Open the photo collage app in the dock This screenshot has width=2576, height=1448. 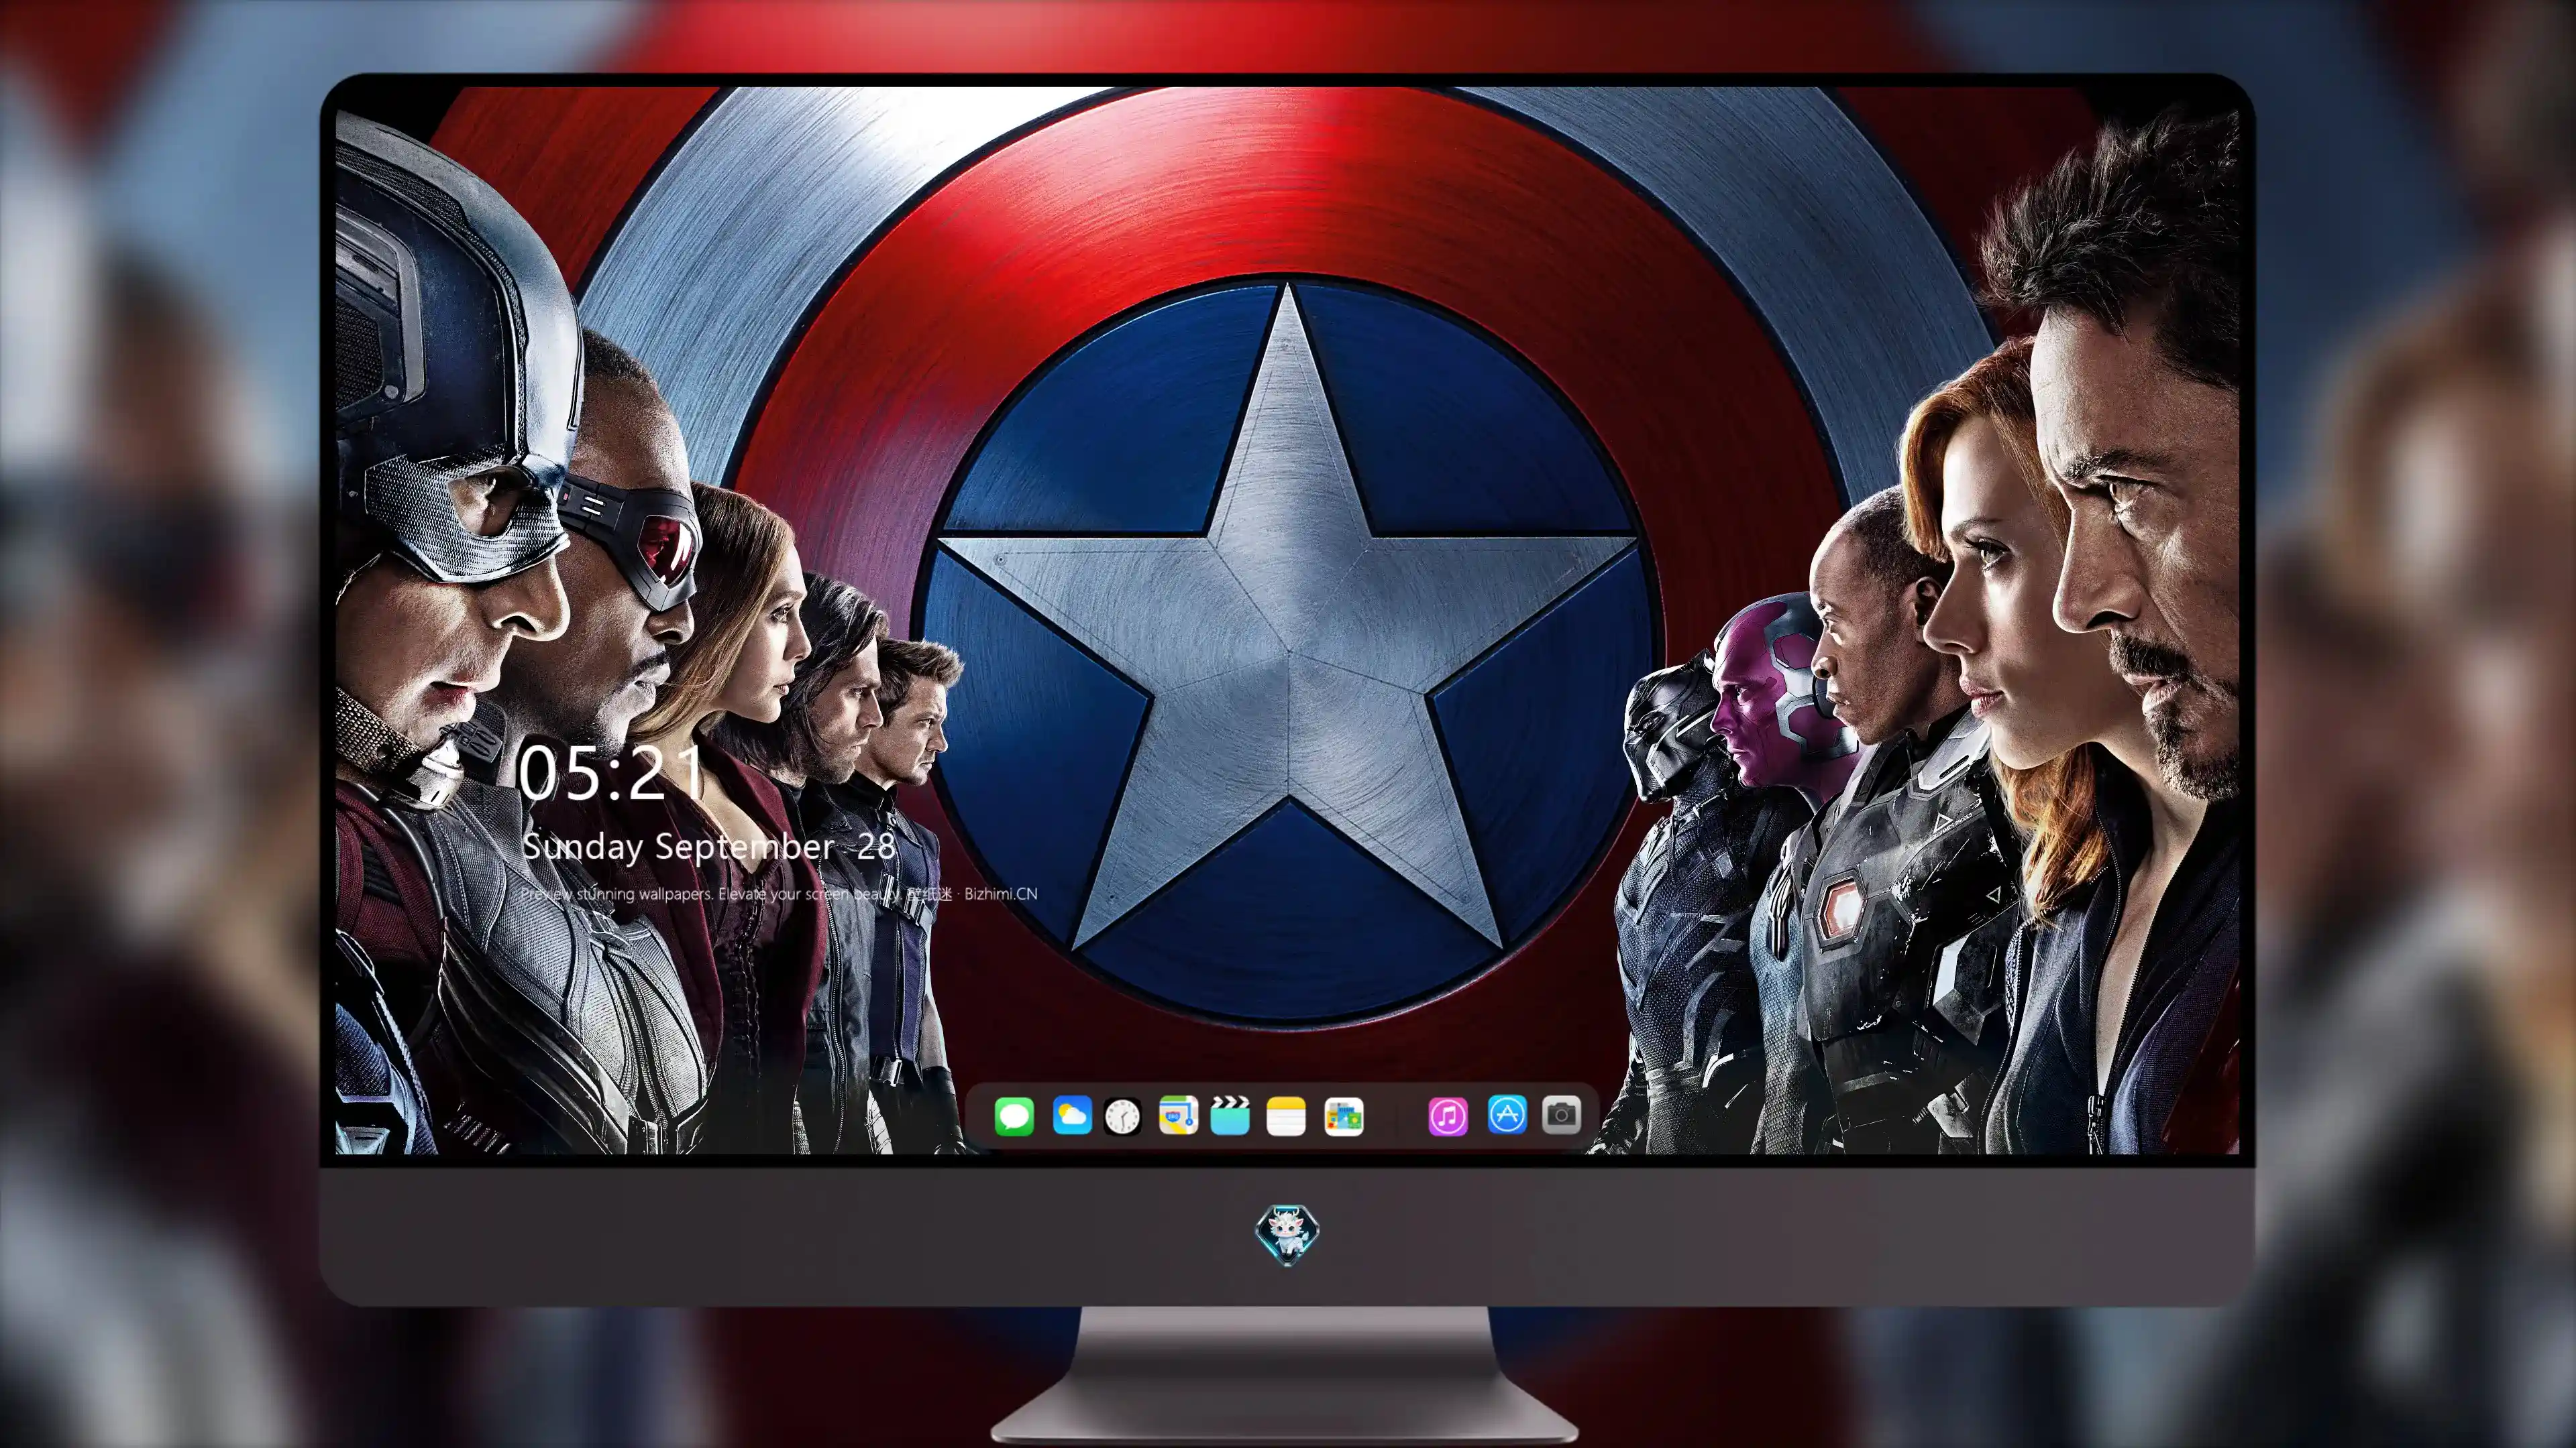(1343, 1116)
